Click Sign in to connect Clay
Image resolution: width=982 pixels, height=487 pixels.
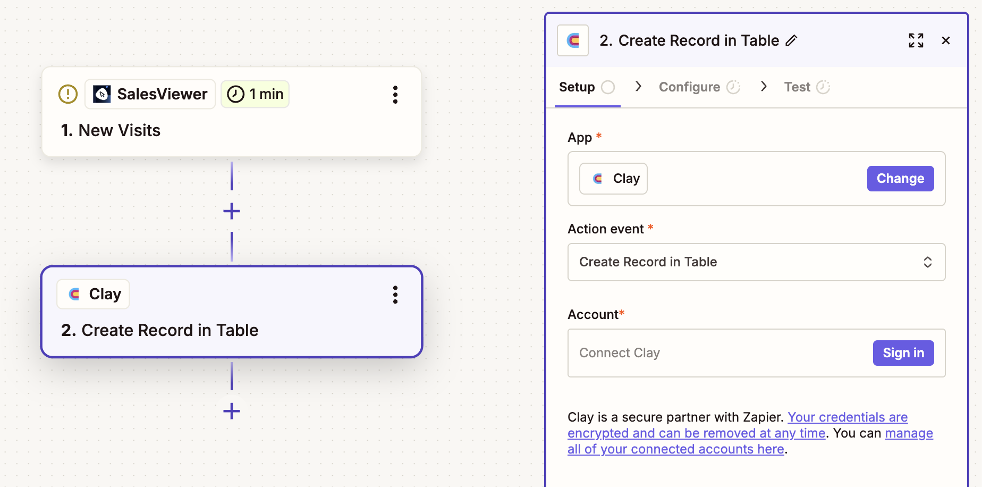tap(903, 353)
